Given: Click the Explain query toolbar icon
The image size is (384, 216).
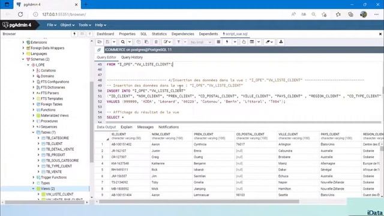Looking at the screenshot, I should 244,42.
